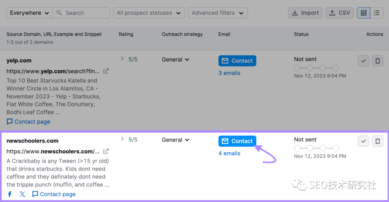
Task: Click the Contact button for newschoolers.com
Action: pyautogui.click(x=237, y=141)
